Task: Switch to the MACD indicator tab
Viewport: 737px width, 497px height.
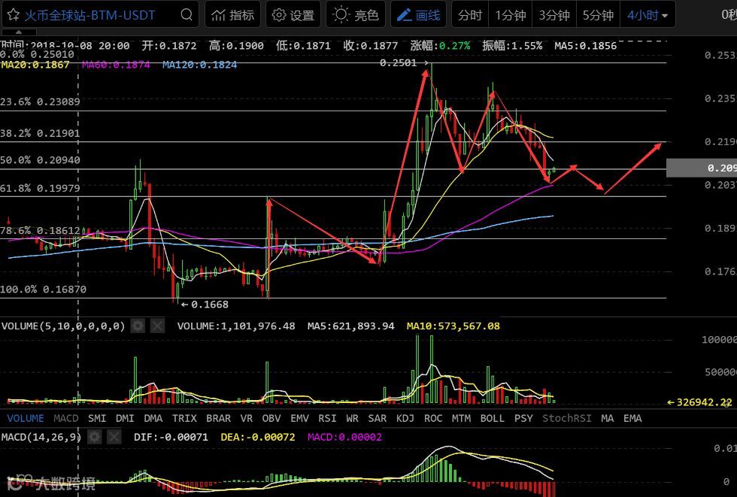Action: (66, 418)
